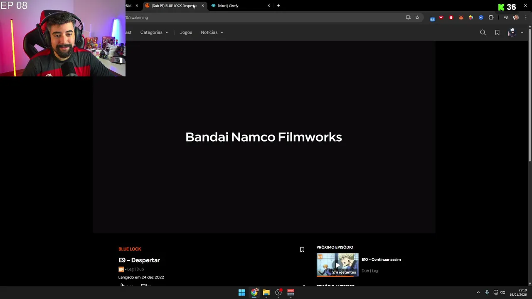This screenshot has height=299, width=532.
Task: Expand the account dropdown arrow beside avatar
Action: point(522,32)
